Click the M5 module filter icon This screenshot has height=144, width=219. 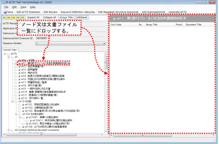tap(23, 18)
